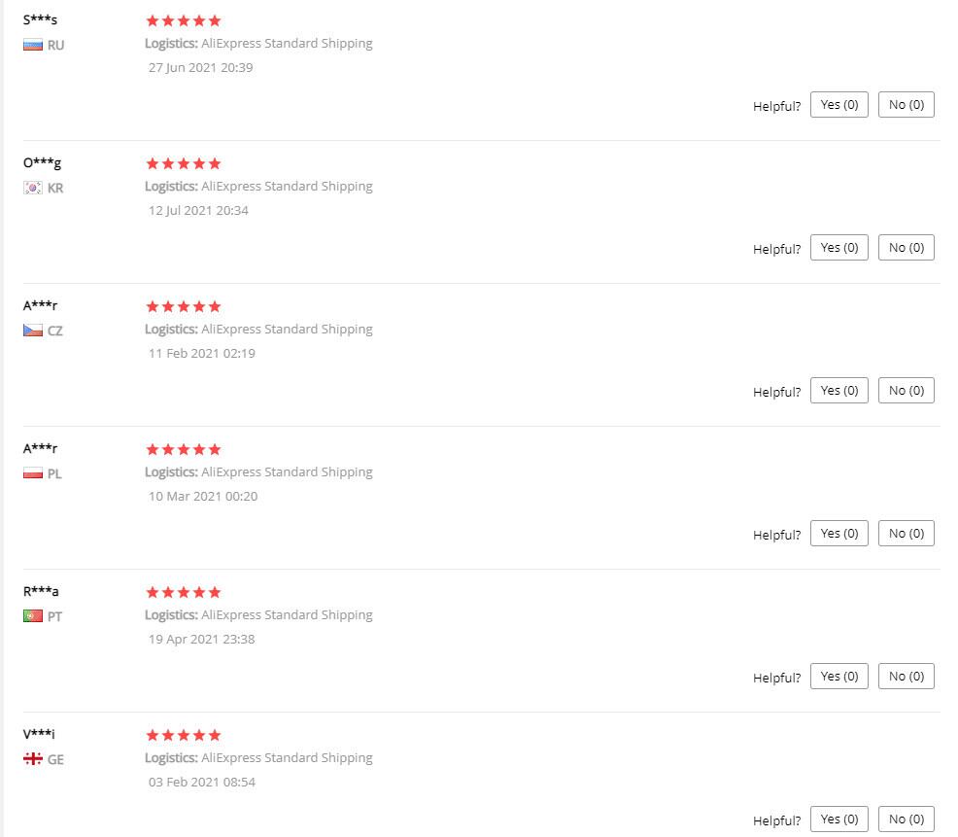Vote No on the Polish reviewer's review
This screenshot has height=837, width=958.
point(906,534)
